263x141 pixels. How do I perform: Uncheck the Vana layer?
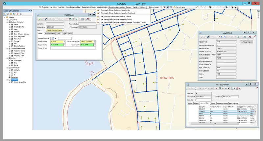point(12,29)
